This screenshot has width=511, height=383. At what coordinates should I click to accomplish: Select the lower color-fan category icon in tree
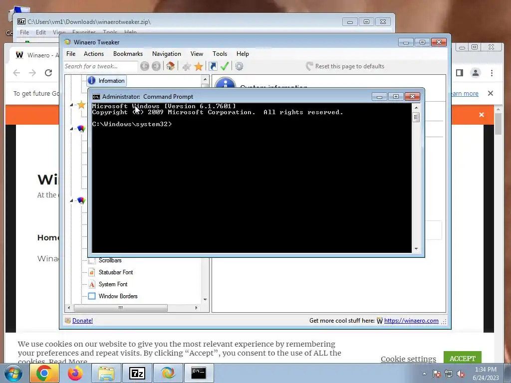(81, 200)
